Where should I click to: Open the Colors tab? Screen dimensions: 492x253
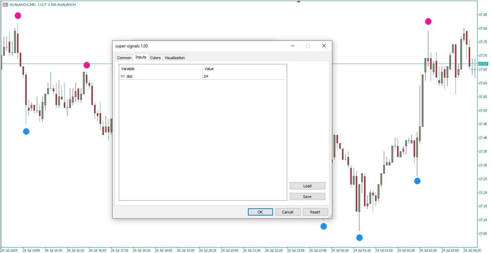click(155, 58)
